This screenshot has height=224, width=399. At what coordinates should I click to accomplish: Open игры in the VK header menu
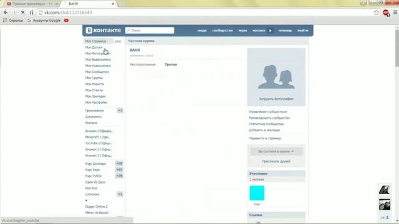point(243,30)
